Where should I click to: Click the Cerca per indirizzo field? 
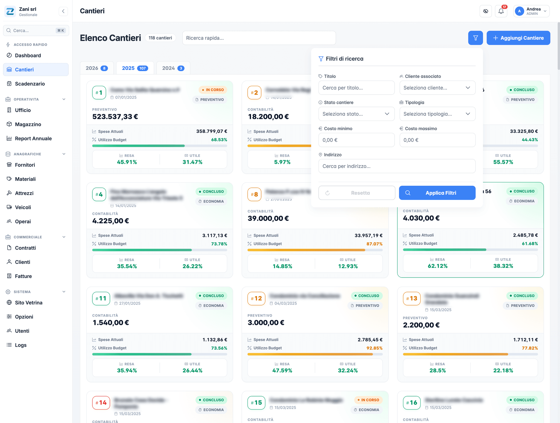pos(397,166)
